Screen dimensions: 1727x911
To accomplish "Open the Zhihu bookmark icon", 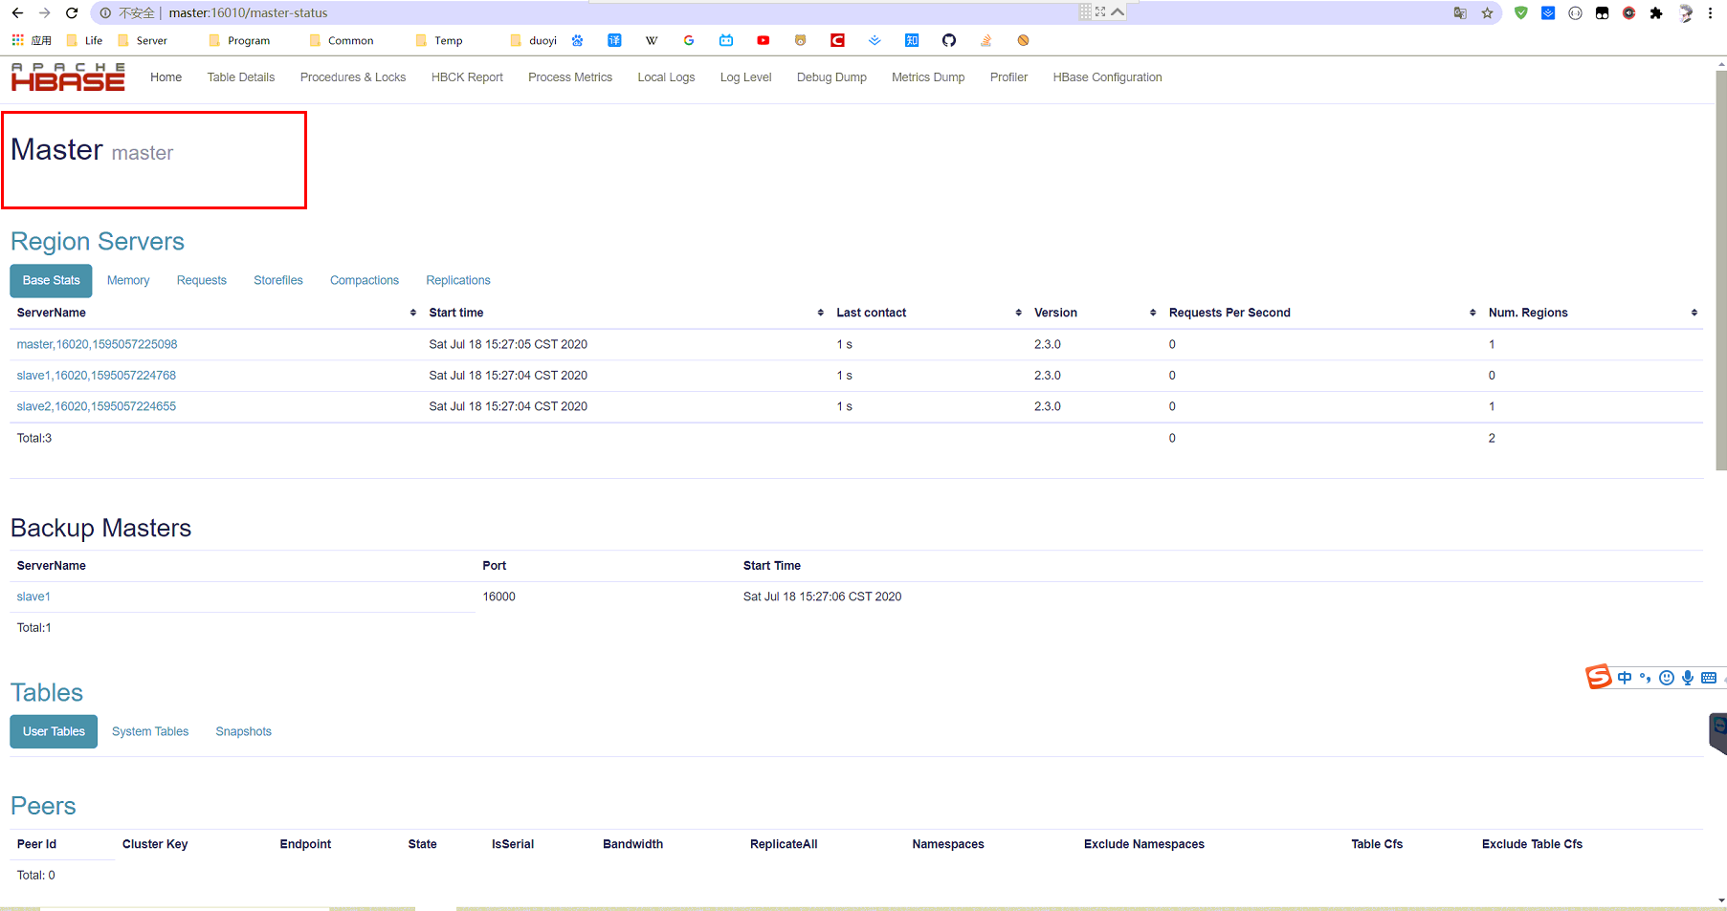I will coord(912,40).
